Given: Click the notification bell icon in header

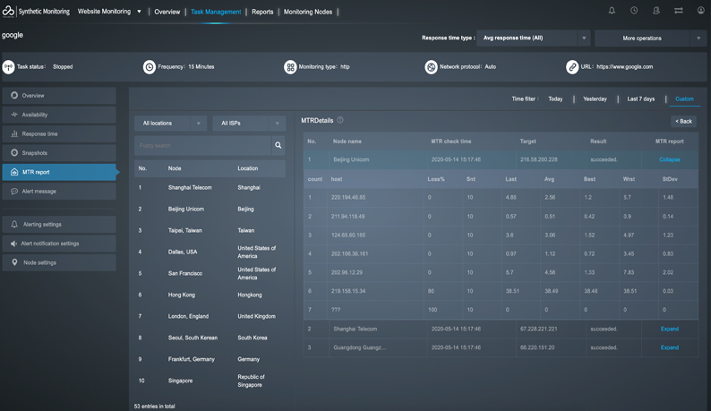Looking at the screenshot, I should click(612, 11).
